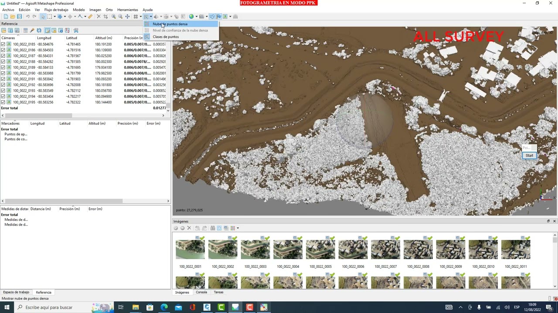This screenshot has height=313, width=558.
Task: Create a new project with the New icon
Action: [x=6, y=17]
